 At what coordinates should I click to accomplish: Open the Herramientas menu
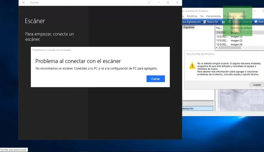(x=213, y=16)
